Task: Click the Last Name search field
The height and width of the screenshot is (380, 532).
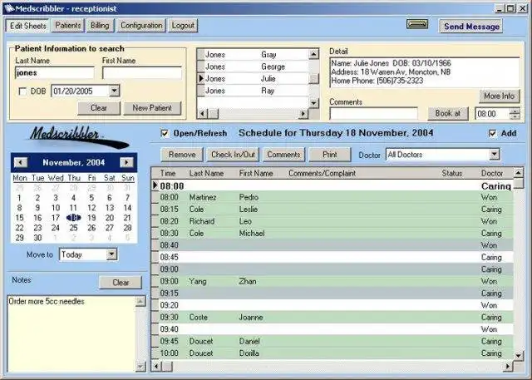Action: point(55,73)
